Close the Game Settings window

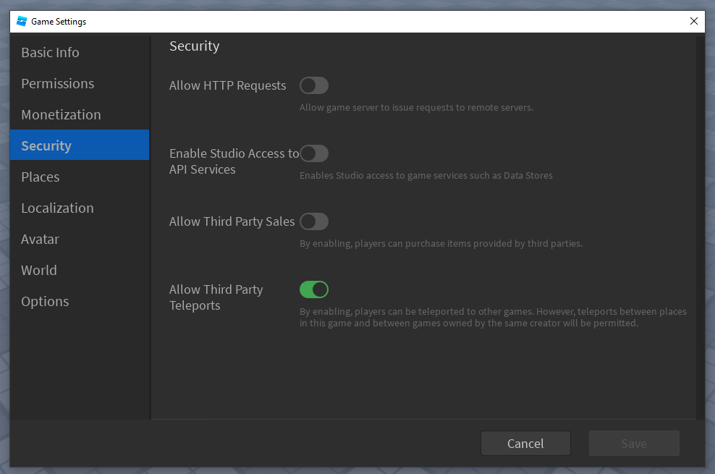tap(693, 22)
